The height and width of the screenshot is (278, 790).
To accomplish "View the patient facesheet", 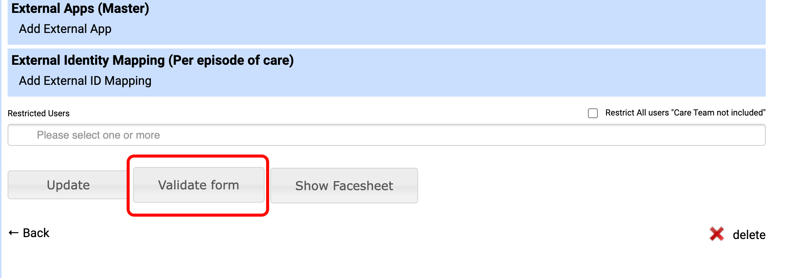I will click(344, 186).
